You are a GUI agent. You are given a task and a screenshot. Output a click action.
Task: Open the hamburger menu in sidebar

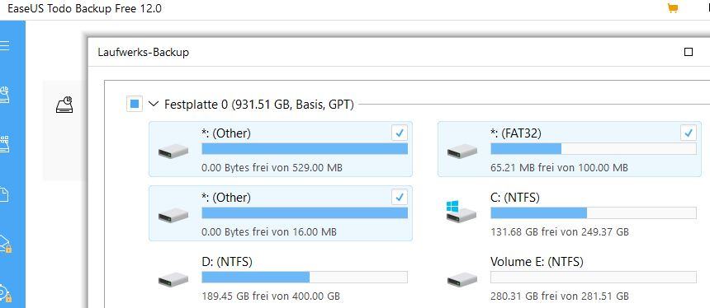(x=4, y=45)
